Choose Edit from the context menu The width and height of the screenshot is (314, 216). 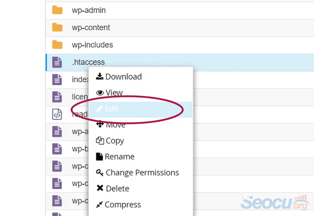(111, 108)
